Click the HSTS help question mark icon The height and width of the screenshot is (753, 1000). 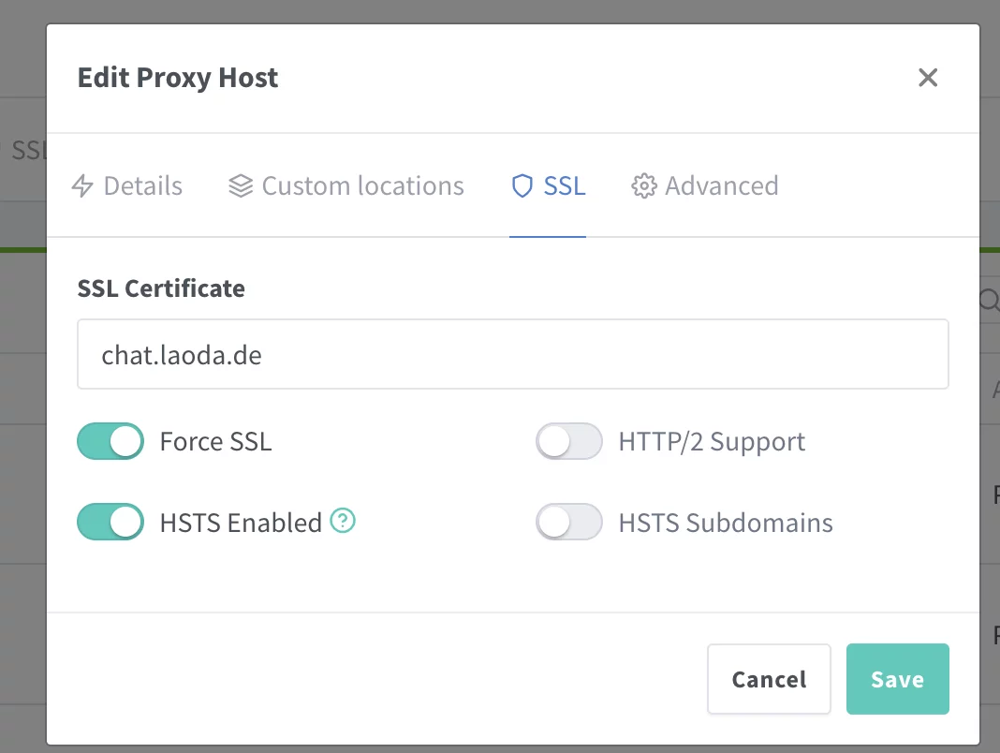point(344,521)
